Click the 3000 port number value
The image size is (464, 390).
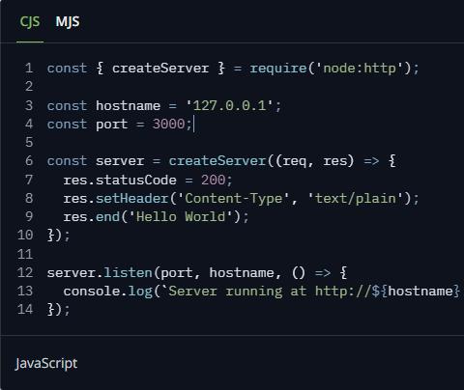click(168, 124)
